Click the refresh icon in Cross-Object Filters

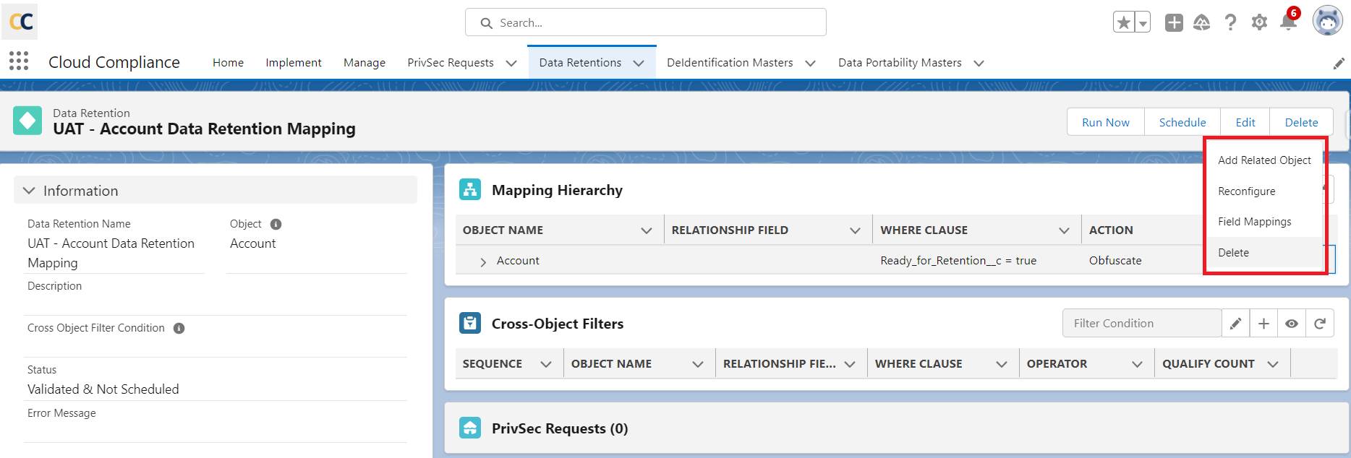click(1319, 324)
